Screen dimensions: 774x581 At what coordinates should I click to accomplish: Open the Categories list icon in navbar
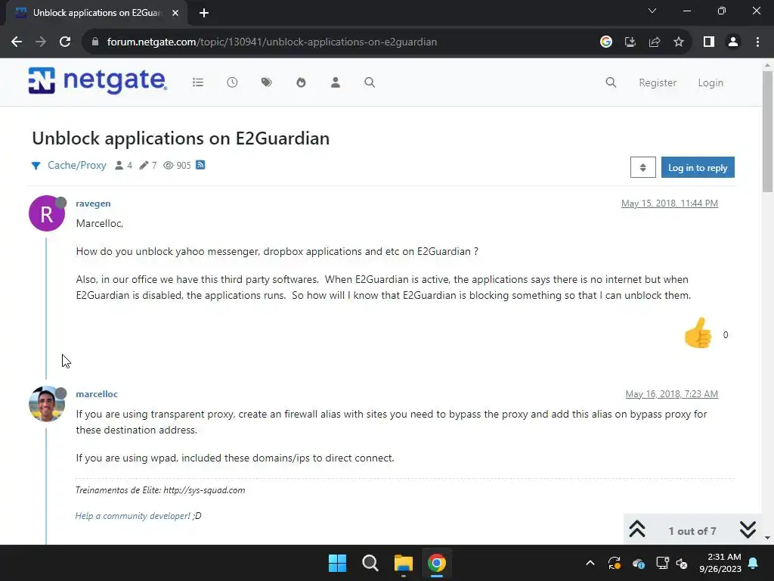[x=198, y=82]
